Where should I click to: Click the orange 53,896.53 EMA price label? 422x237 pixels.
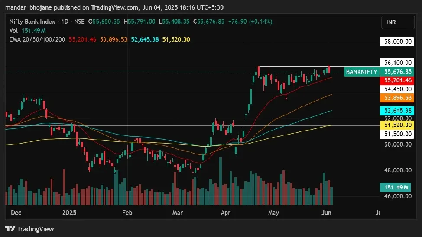click(397, 98)
